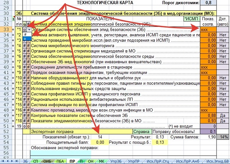
Task: Select the orange value 0,93 cell
Action: (x=208, y=121)
